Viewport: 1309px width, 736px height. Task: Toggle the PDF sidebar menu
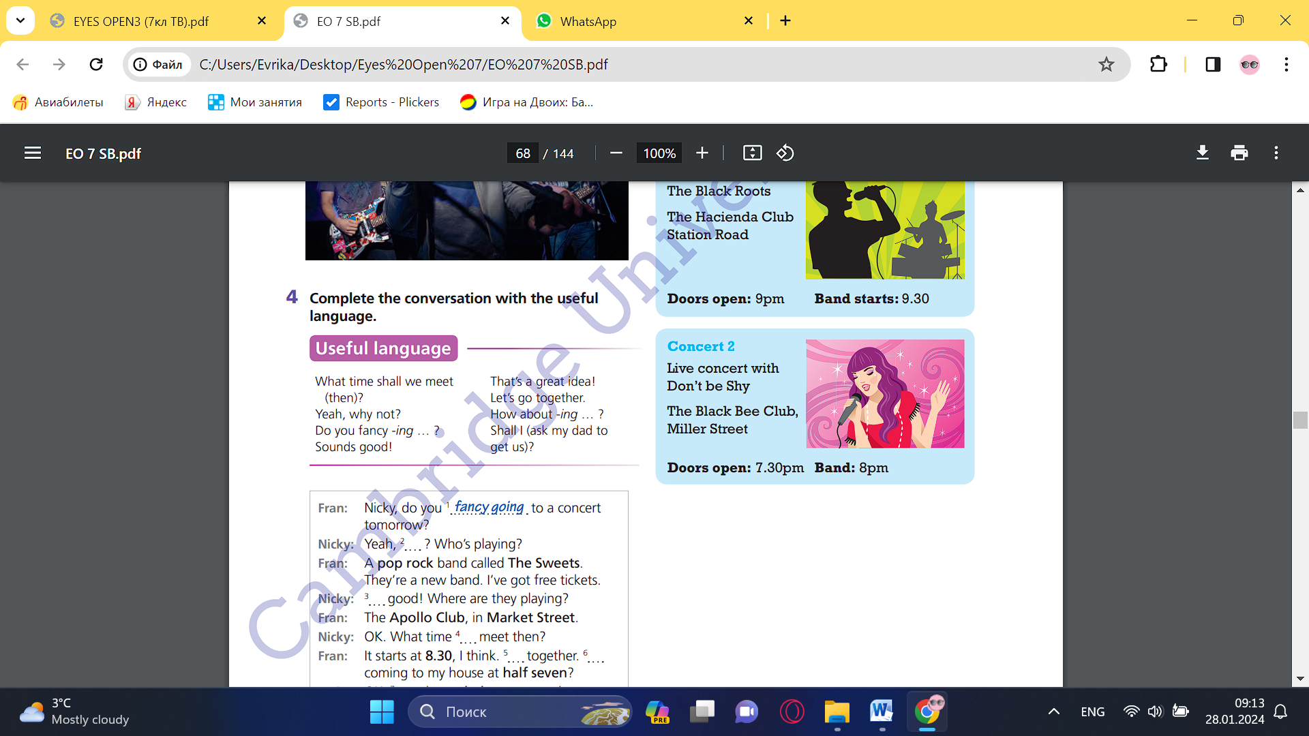pyautogui.click(x=33, y=153)
